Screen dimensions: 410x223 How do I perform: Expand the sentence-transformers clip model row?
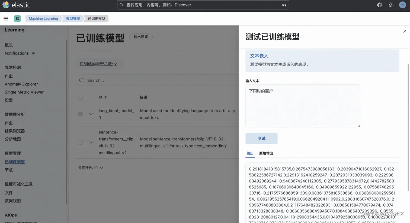(x=91, y=142)
